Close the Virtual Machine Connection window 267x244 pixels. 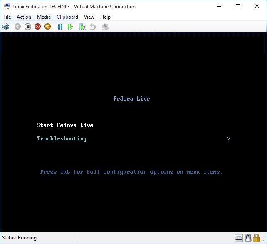pyautogui.click(x=257, y=7)
